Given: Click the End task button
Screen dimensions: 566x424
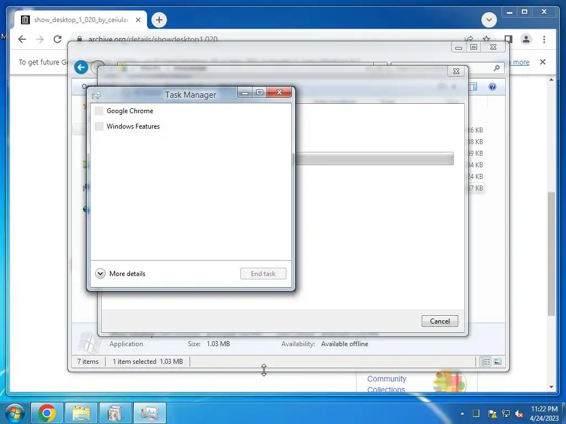Looking at the screenshot, I should pyautogui.click(x=263, y=274).
